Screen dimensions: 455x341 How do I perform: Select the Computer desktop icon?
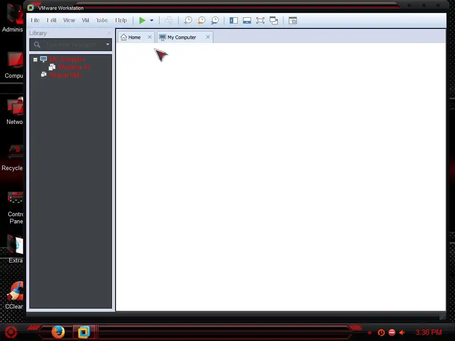14,65
